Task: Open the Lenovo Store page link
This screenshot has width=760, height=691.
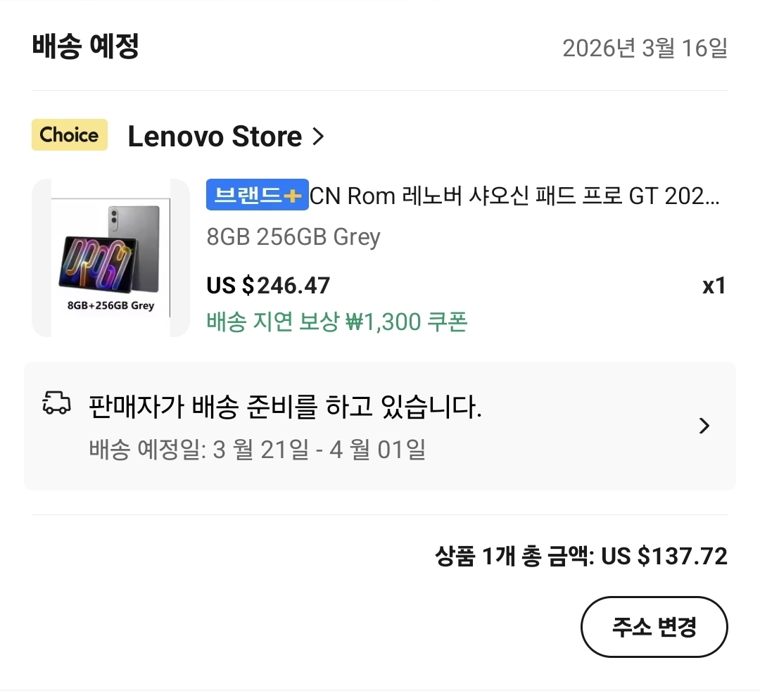Action: 215,136
